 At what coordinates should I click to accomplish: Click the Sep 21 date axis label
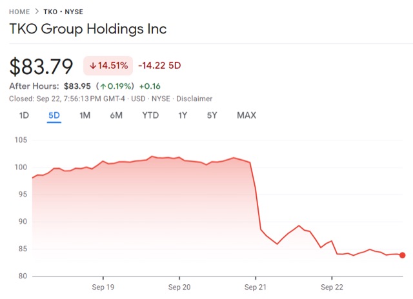click(x=256, y=287)
